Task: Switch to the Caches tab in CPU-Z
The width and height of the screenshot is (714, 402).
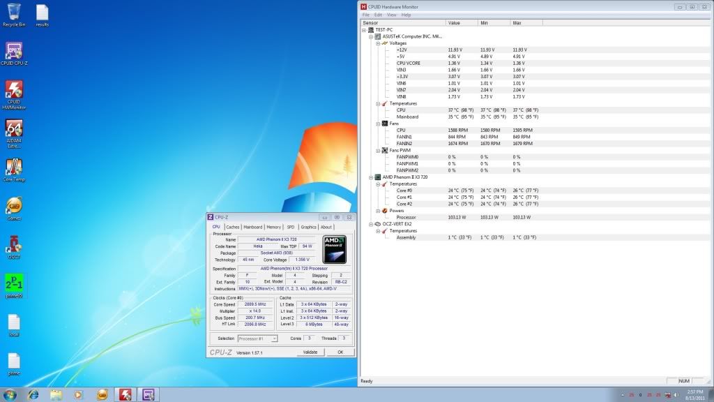Action: [x=232, y=227]
